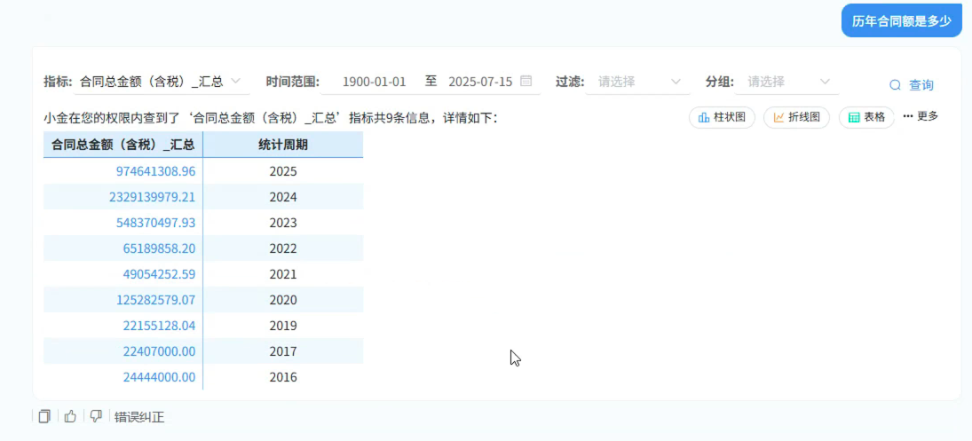
Task: Open the 指标 metric dropdown
Action: 162,82
